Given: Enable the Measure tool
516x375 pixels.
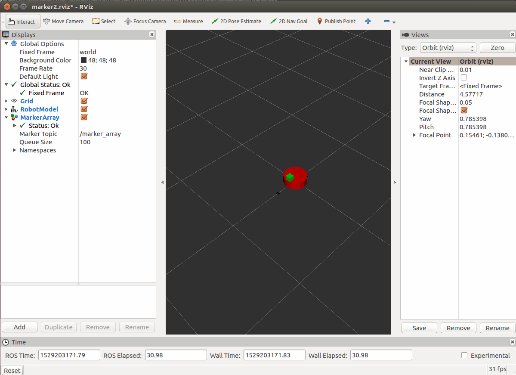Looking at the screenshot, I should [x=188, y=21].
